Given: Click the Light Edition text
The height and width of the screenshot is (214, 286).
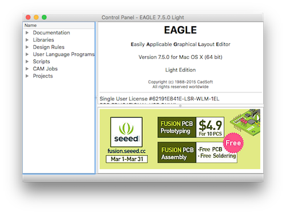Looking at the screenshot, I should coord(180,70).
